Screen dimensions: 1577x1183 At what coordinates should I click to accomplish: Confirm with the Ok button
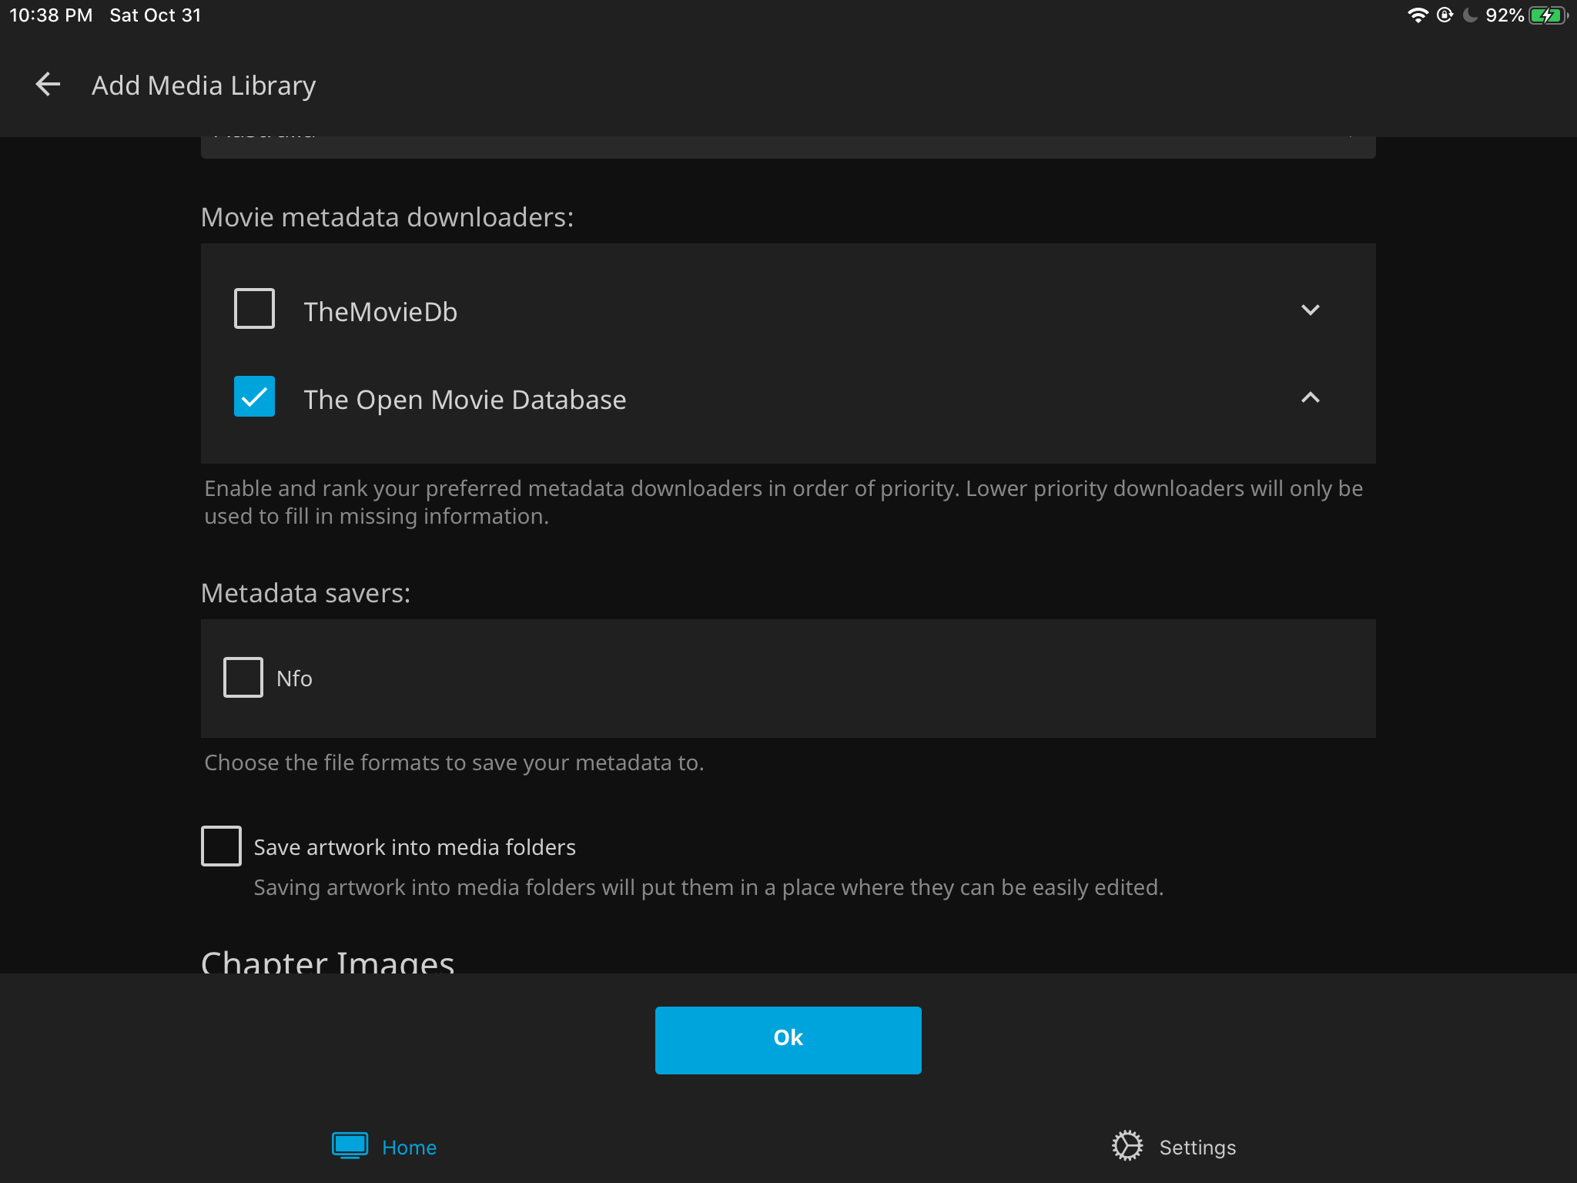788,1040
